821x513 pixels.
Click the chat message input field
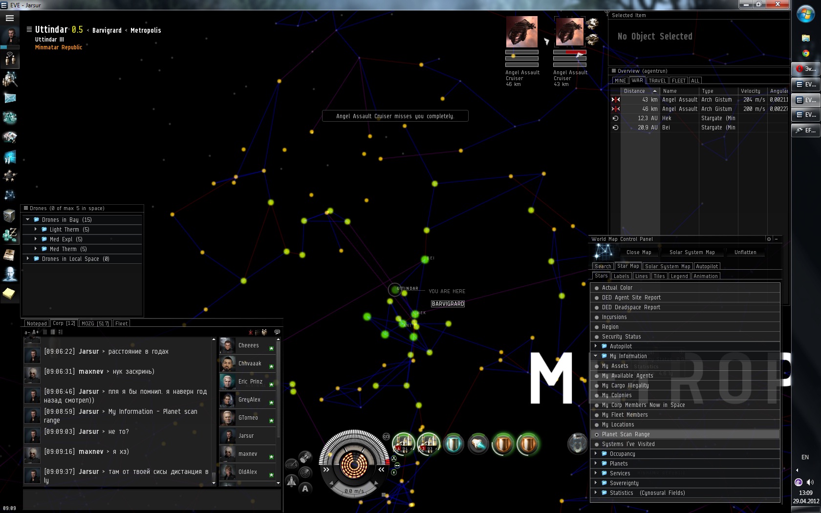coord(152,499)
